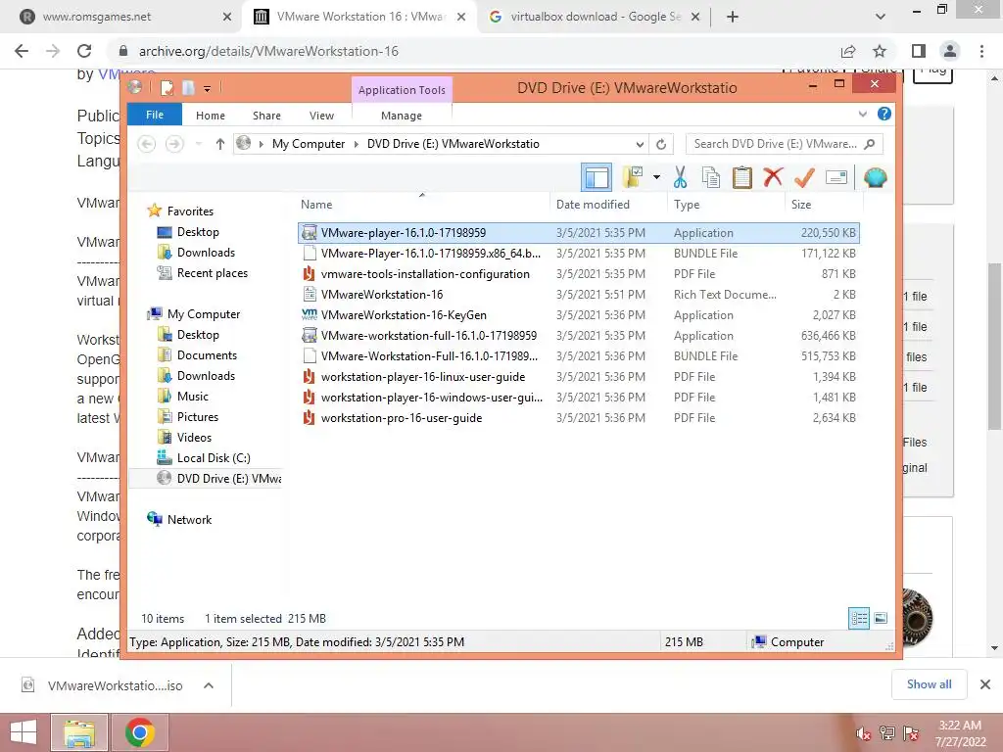Open recent locations dropdown arrow
1003x752 pixels.
coord(199,144)
